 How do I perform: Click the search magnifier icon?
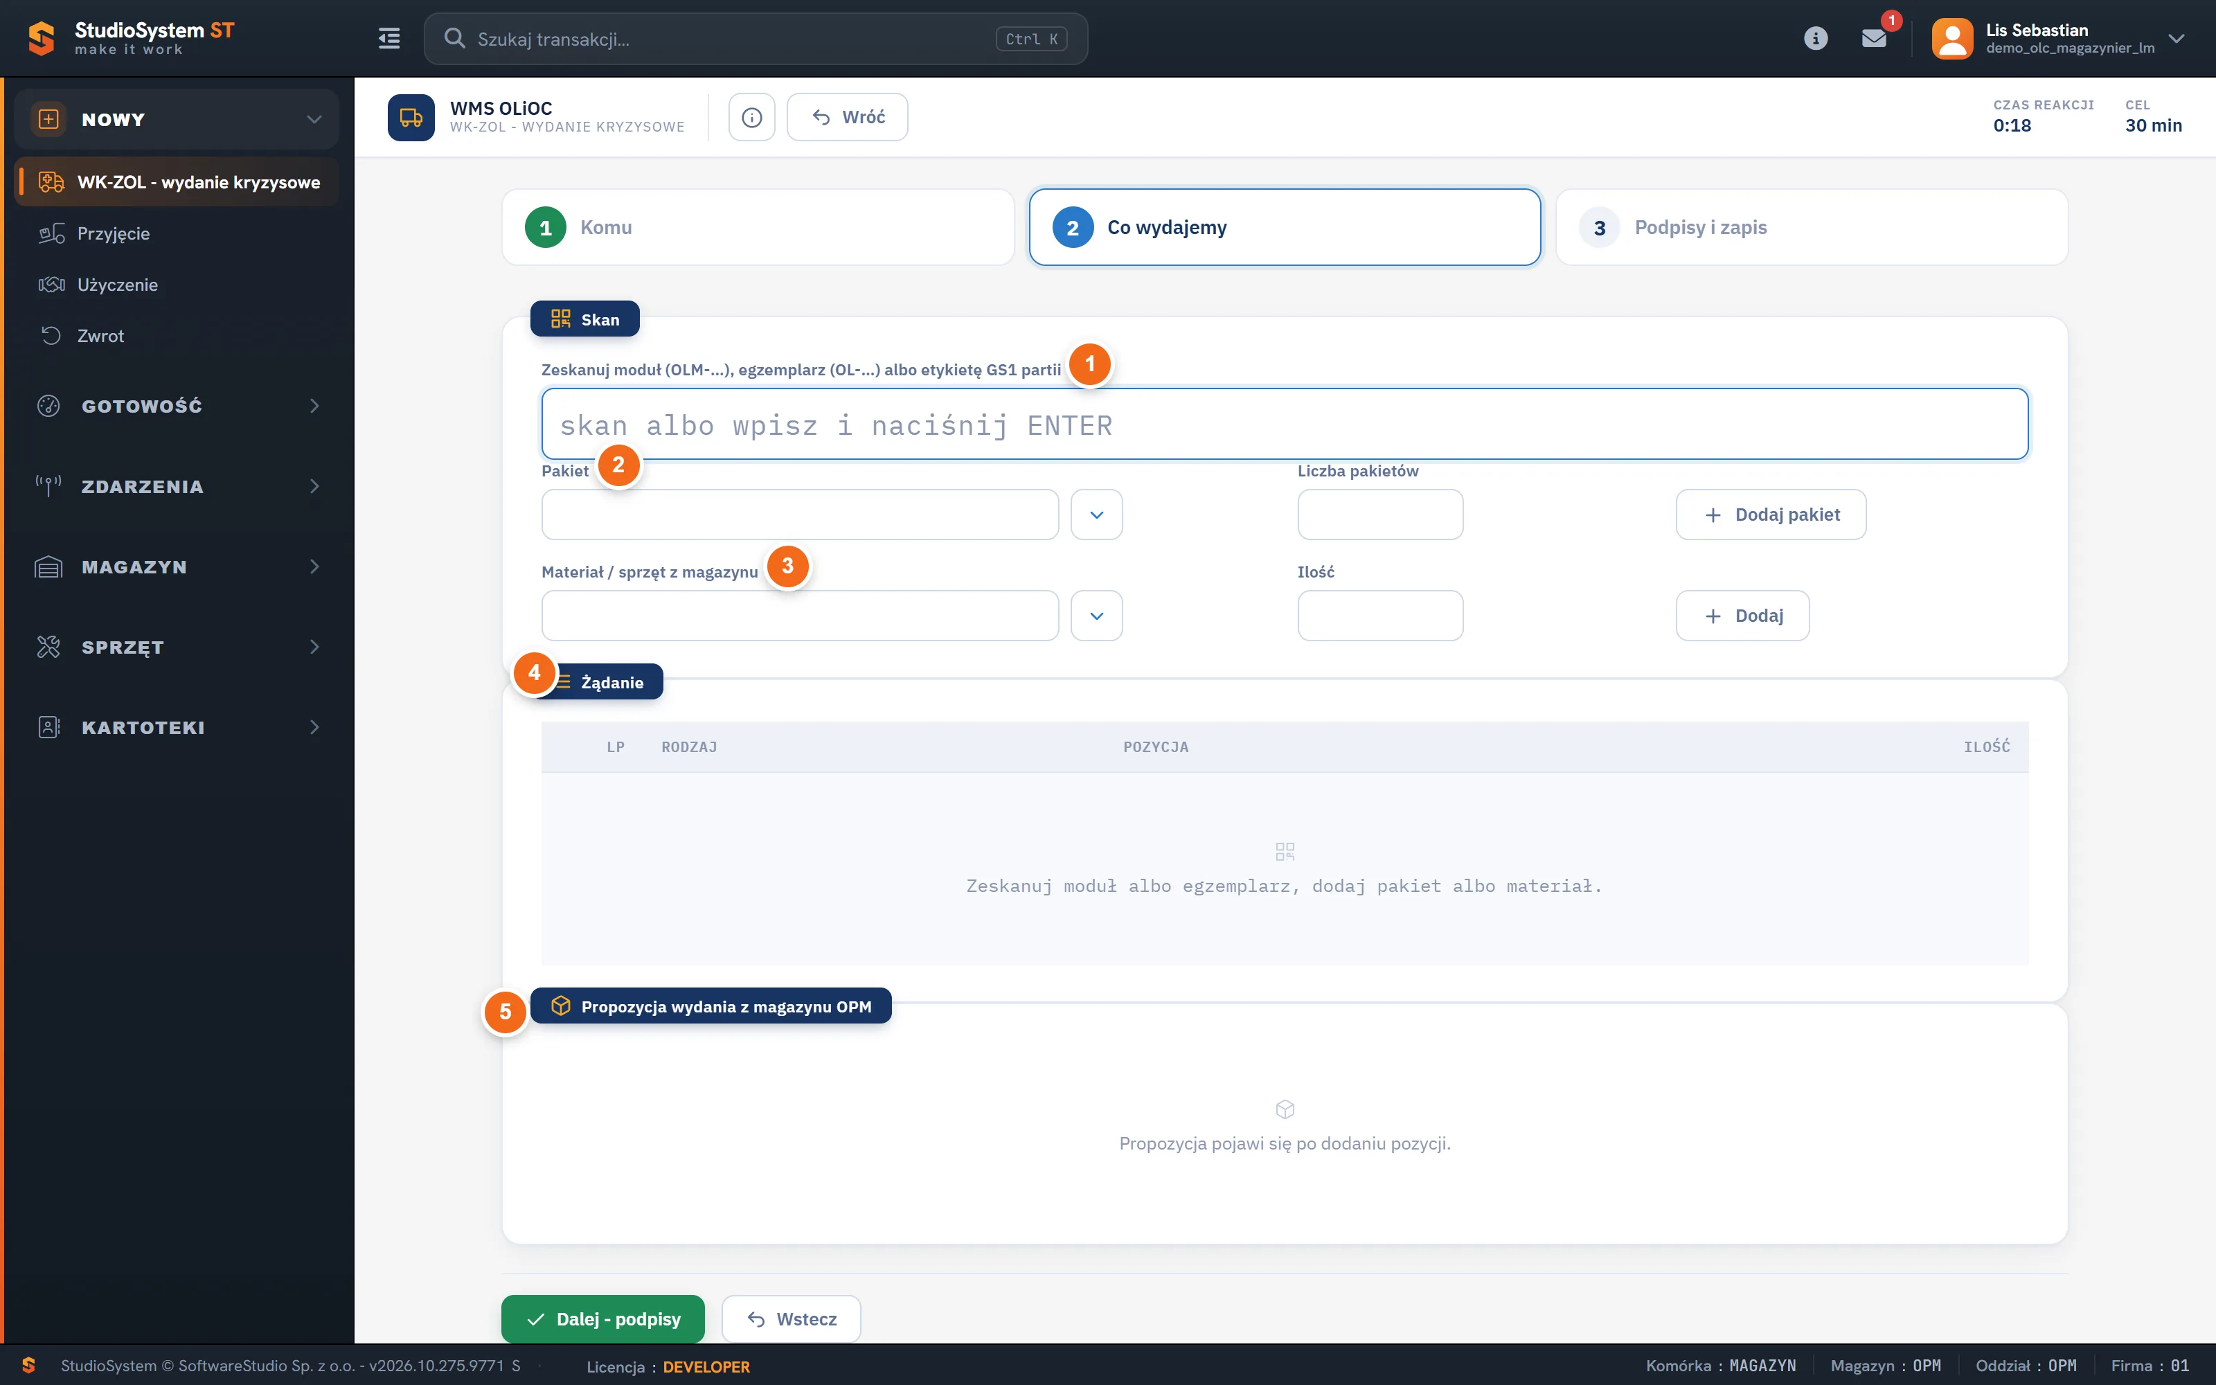pos(454,39)
